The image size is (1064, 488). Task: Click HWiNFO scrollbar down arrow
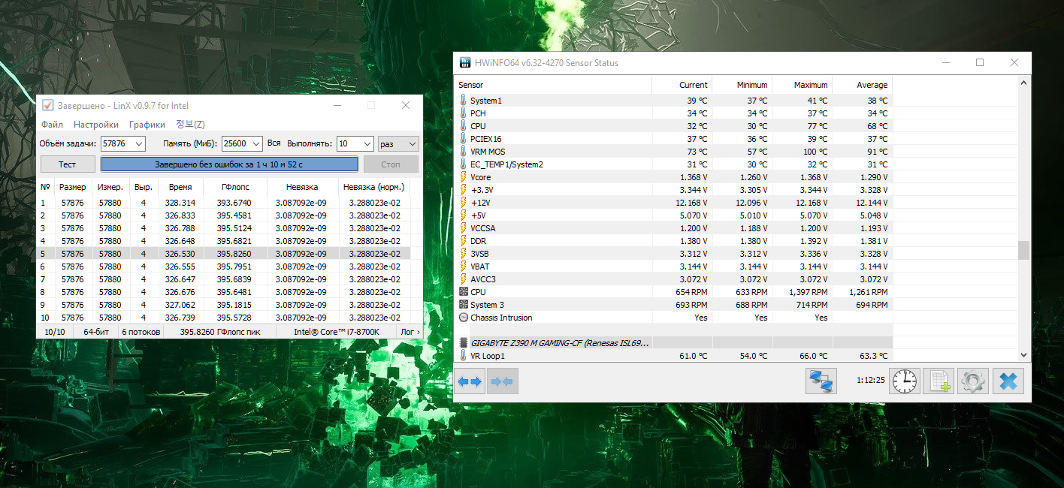pos(1023,354)
